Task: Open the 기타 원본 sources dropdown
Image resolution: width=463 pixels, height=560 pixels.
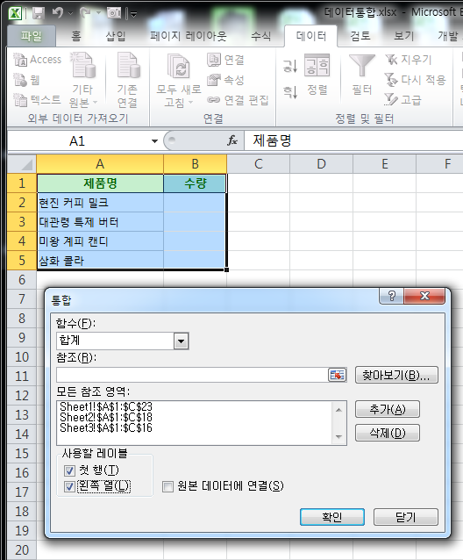Action: (83, 81)
